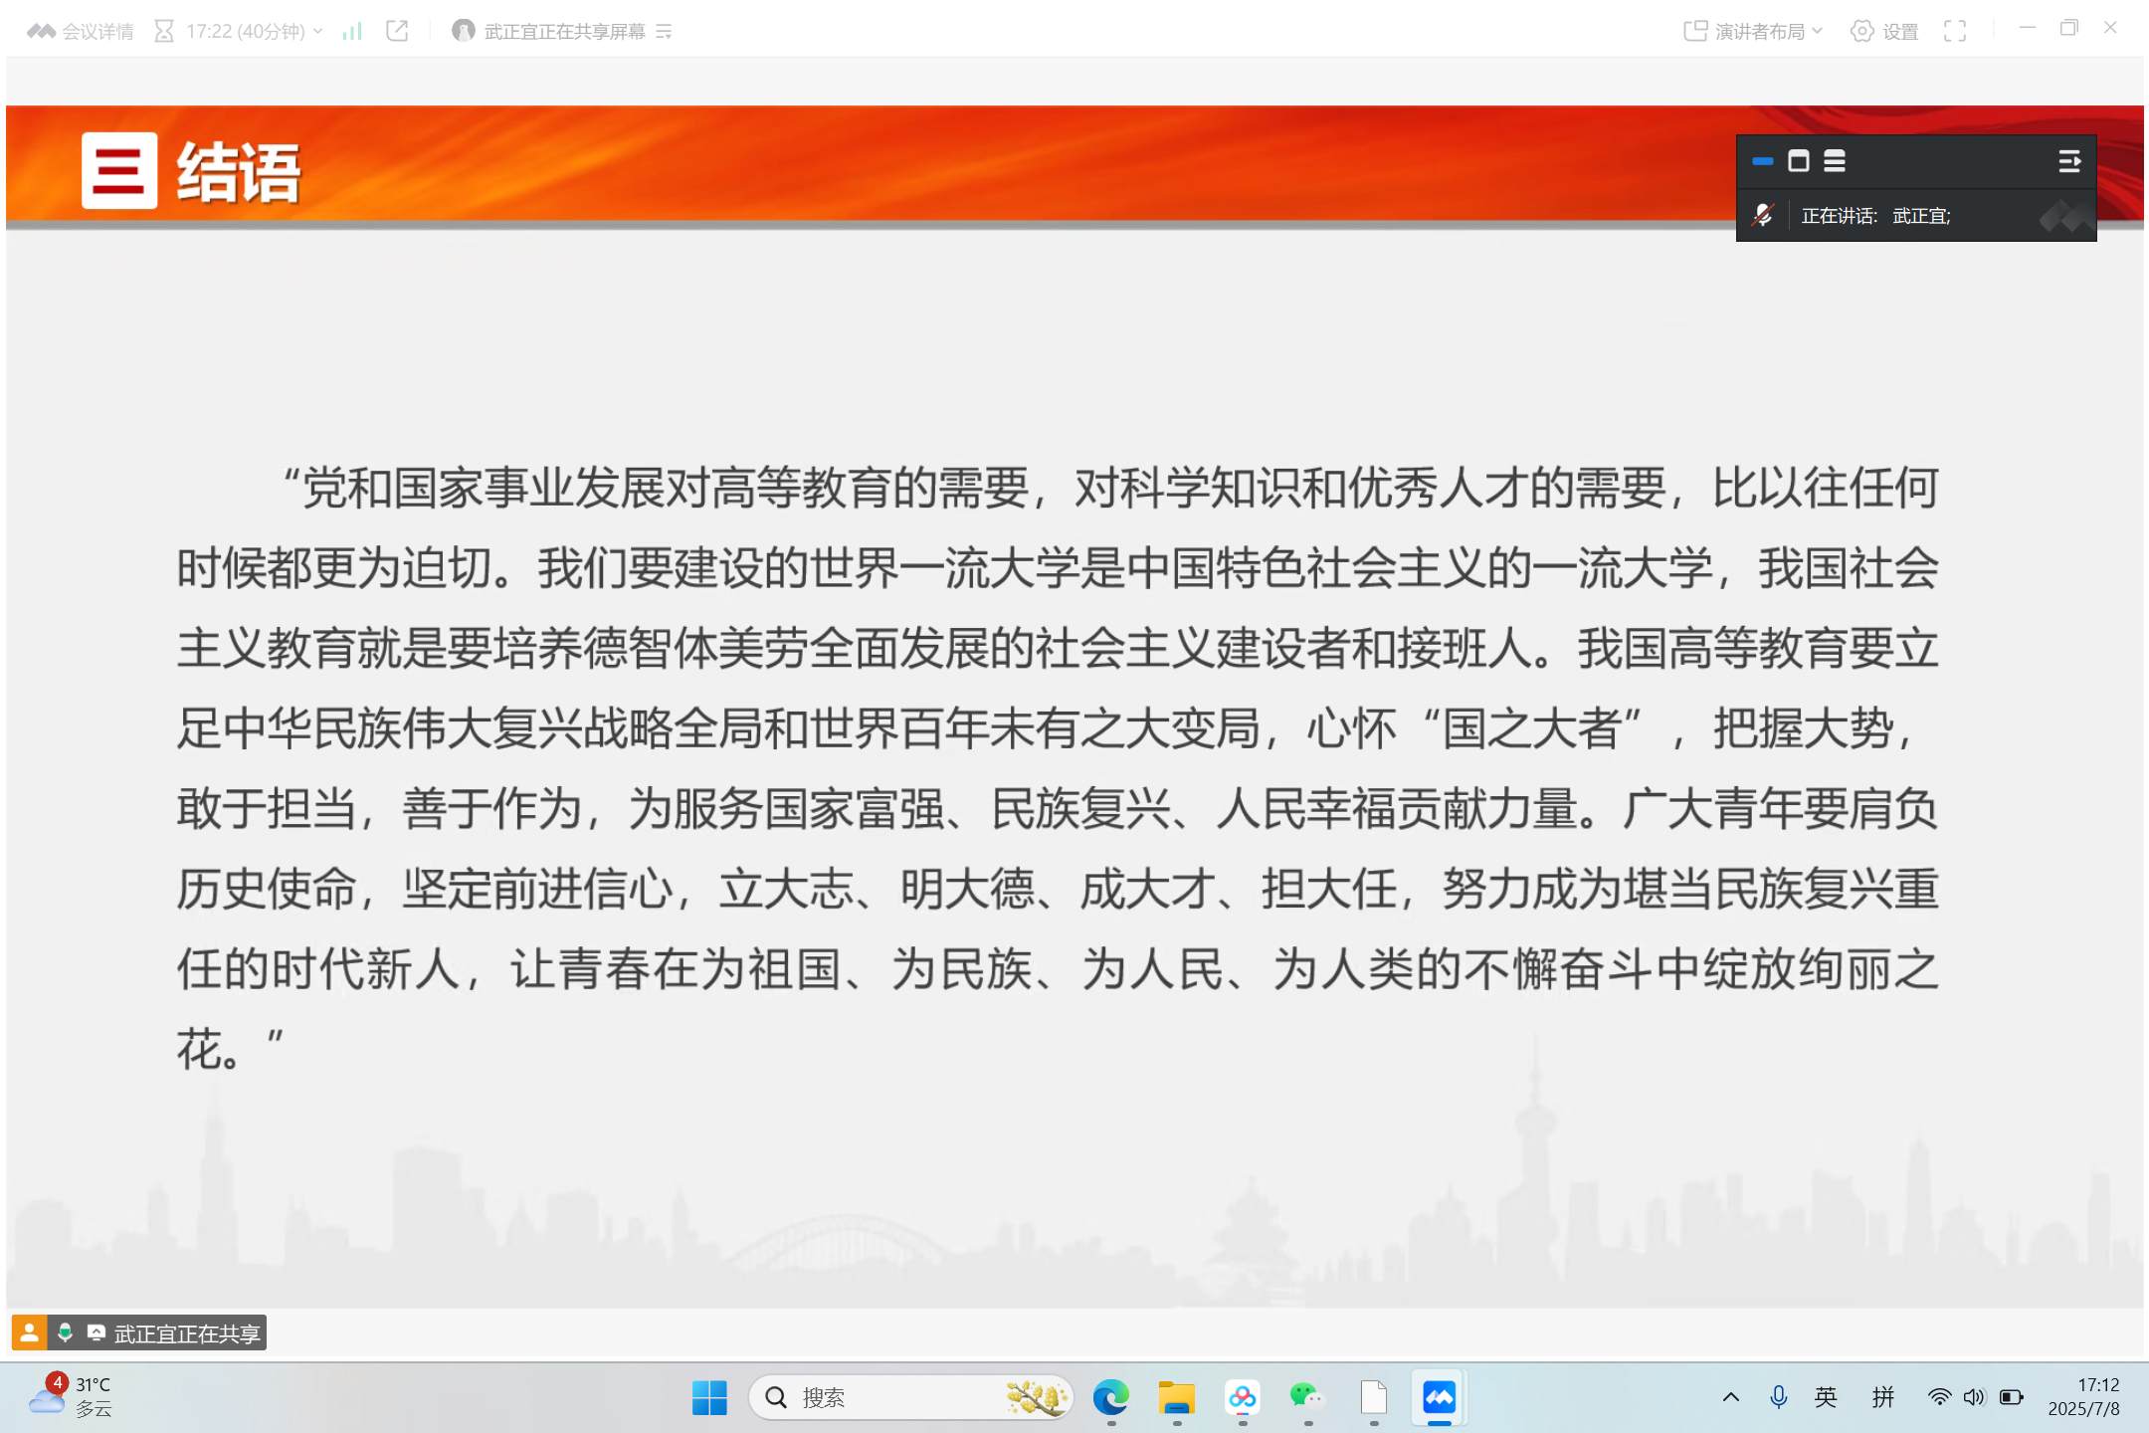Click the battery status in system tray
This screenshot has height=1433, width=2149.
[x=2012, y=1397]
